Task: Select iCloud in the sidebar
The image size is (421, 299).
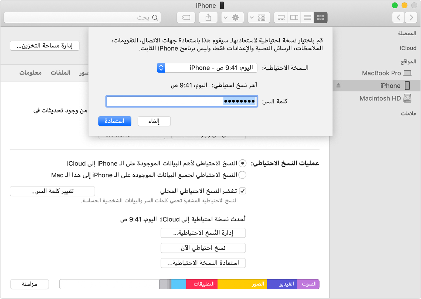Action: (x=408, y=48)
